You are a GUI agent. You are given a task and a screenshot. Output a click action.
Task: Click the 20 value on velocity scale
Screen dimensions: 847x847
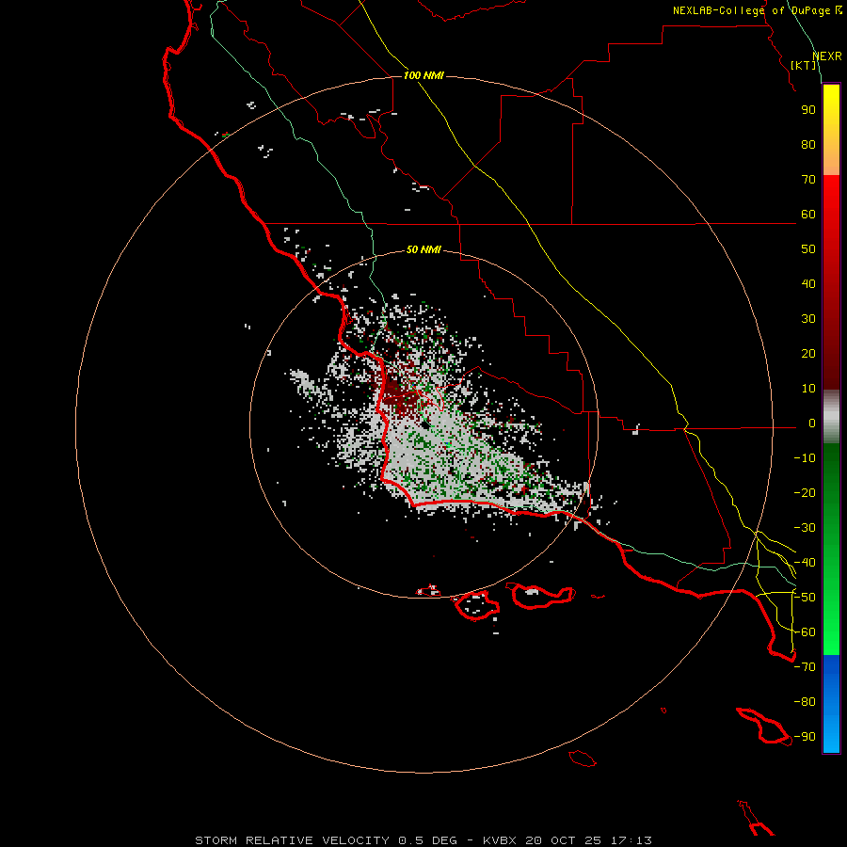808,354
